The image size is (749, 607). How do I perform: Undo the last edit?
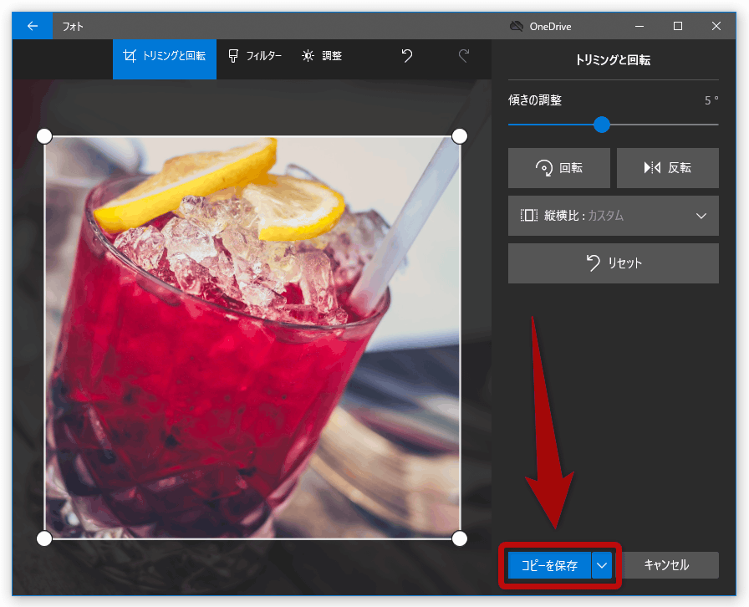click(407, 56)
